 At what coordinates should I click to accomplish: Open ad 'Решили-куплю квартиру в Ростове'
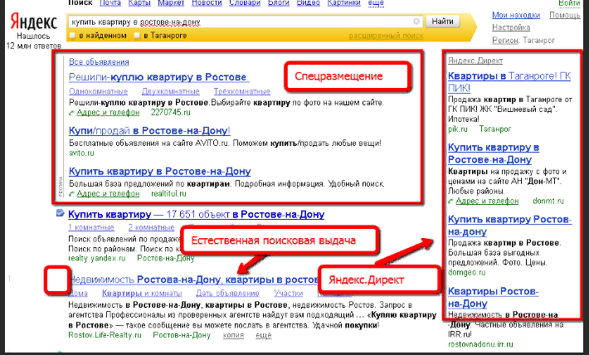(159, 77)
